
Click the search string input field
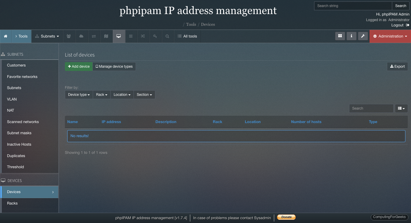coord(352,6)
